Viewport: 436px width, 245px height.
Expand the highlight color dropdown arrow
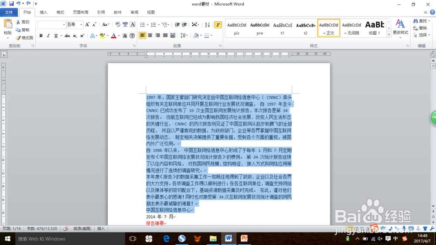(x=108, y=36)
